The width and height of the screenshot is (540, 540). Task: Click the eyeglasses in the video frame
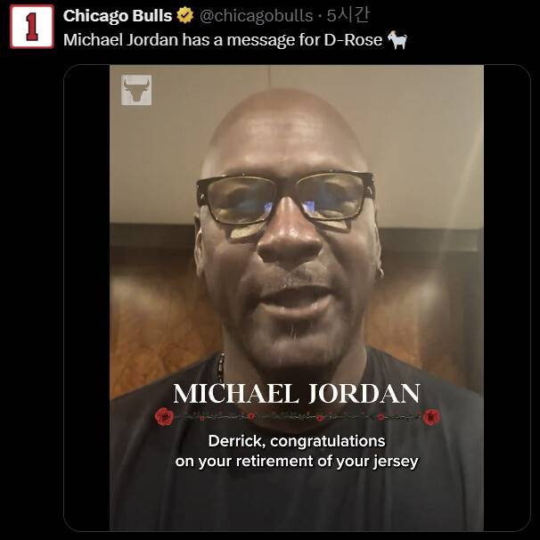[x=286, y=198]
